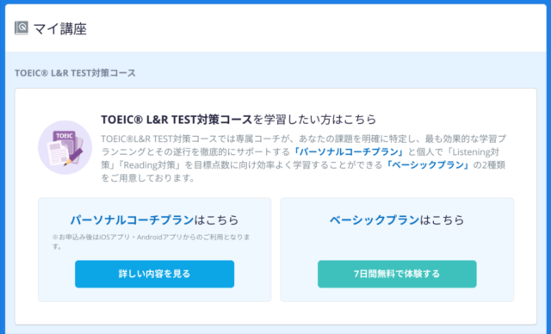Start the 7日間無料で体験する trial button
Viewport: 551px width, 334px height.
coord(397,274)
